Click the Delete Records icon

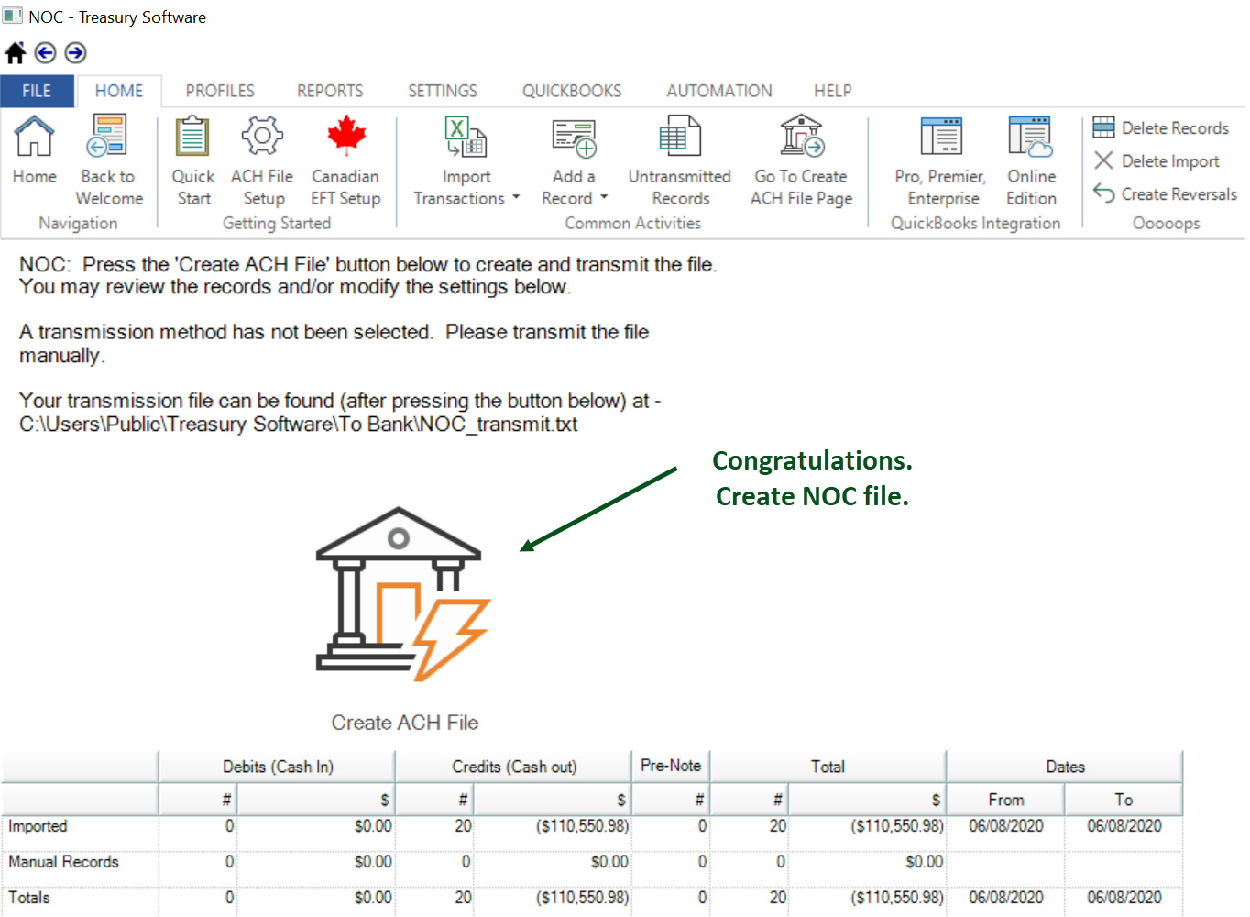point(1104,127)
